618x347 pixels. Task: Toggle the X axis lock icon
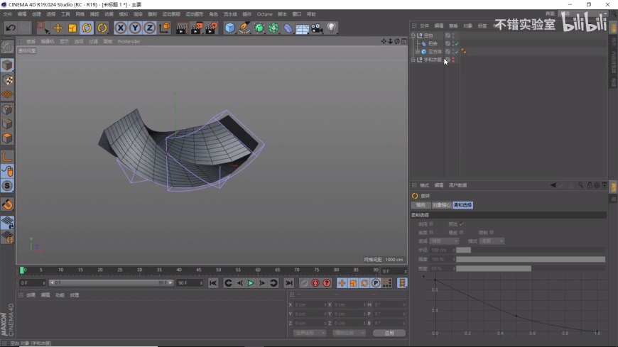pyautogui.click(x=121, y=28)
